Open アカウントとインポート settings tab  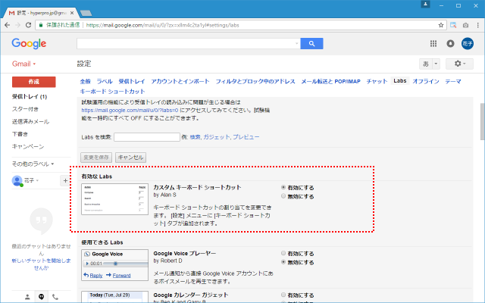[x=180, y=81]
